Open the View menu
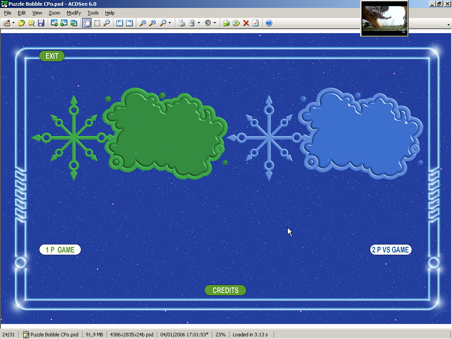This screenshot has height=339, width=452. pyautogui.click(x=37, y=13)
